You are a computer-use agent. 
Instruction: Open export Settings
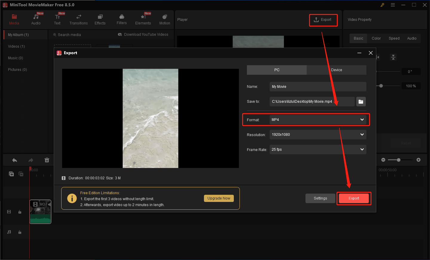tap(320, 198)
